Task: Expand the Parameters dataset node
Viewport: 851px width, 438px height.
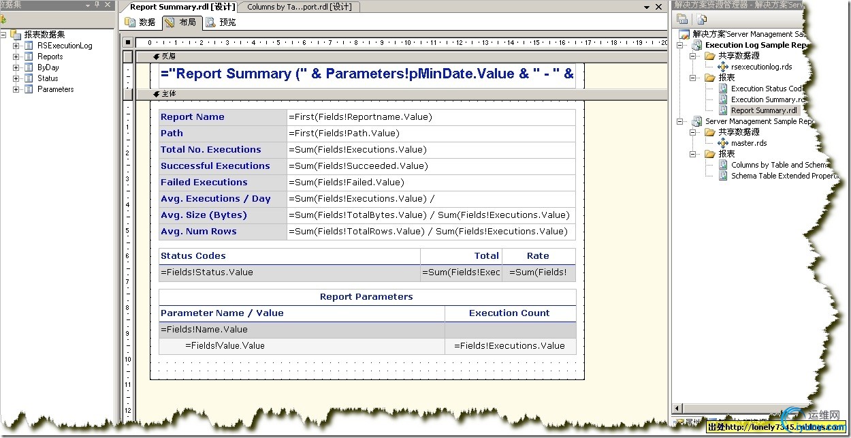Action: coord(16,89)
